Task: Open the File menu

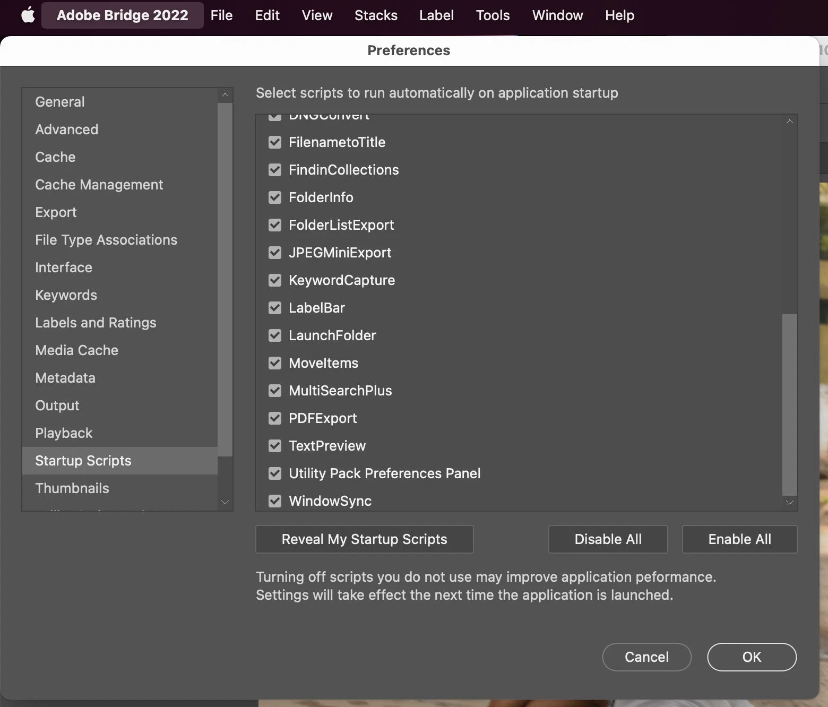Action: point(221,15)
